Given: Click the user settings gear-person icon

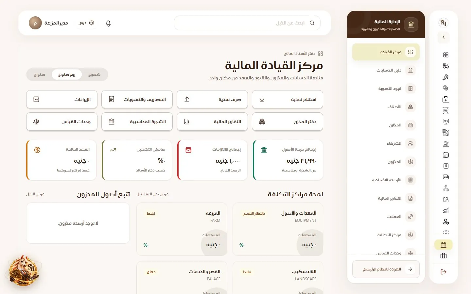Looking at the screenshot, I should pos(445,221).
